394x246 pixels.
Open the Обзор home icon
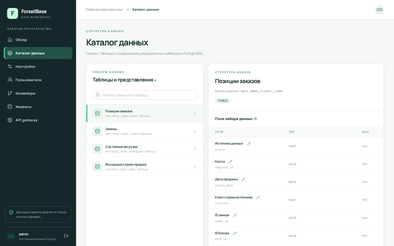click(x=10, y=40)
